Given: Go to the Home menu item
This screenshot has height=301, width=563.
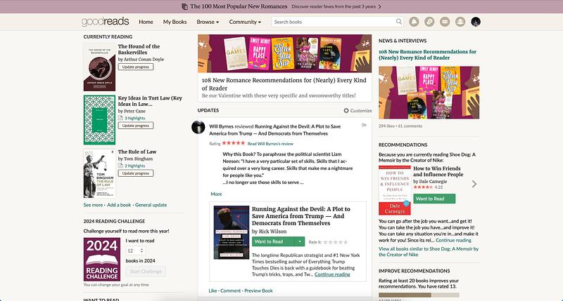Looking at the screenshot, I should click(146, 22).
